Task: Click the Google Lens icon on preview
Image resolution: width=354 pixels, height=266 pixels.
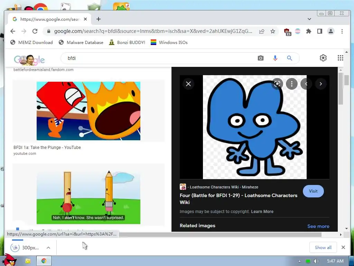Action: pos(277,84)
